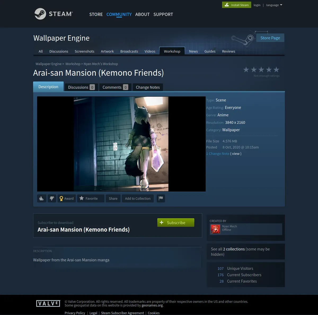Click the 'Anime' genre value
Viewport: 318px width, 315px height.
point(223,115)
